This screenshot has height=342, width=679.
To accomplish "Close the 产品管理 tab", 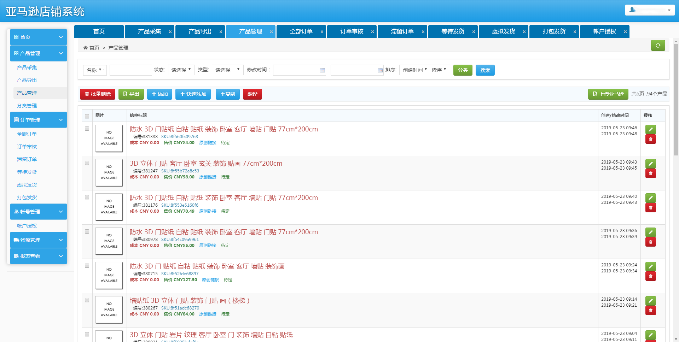I will pyautogui.click(x=271, y=32).
